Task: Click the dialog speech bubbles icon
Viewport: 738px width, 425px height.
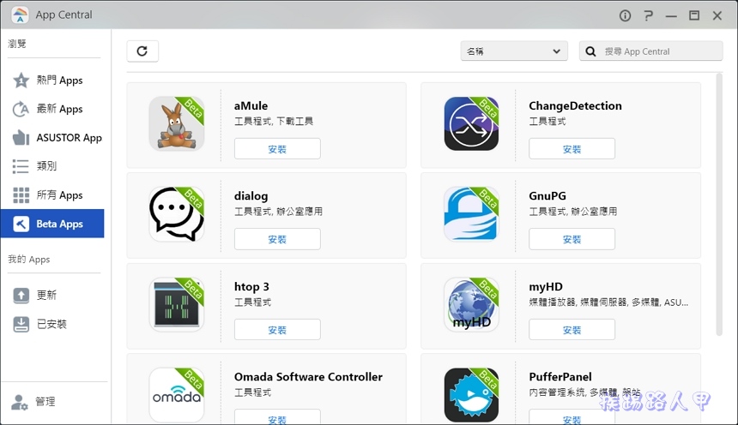Action: point(177,214)
